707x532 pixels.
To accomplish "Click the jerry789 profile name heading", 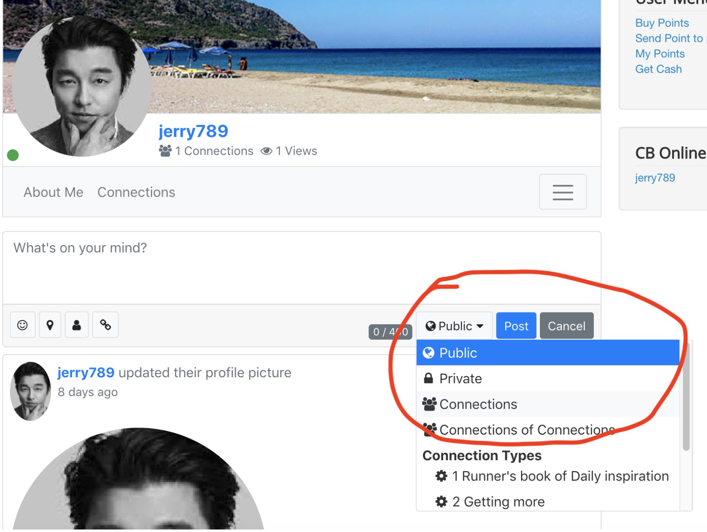I will 194,131.
